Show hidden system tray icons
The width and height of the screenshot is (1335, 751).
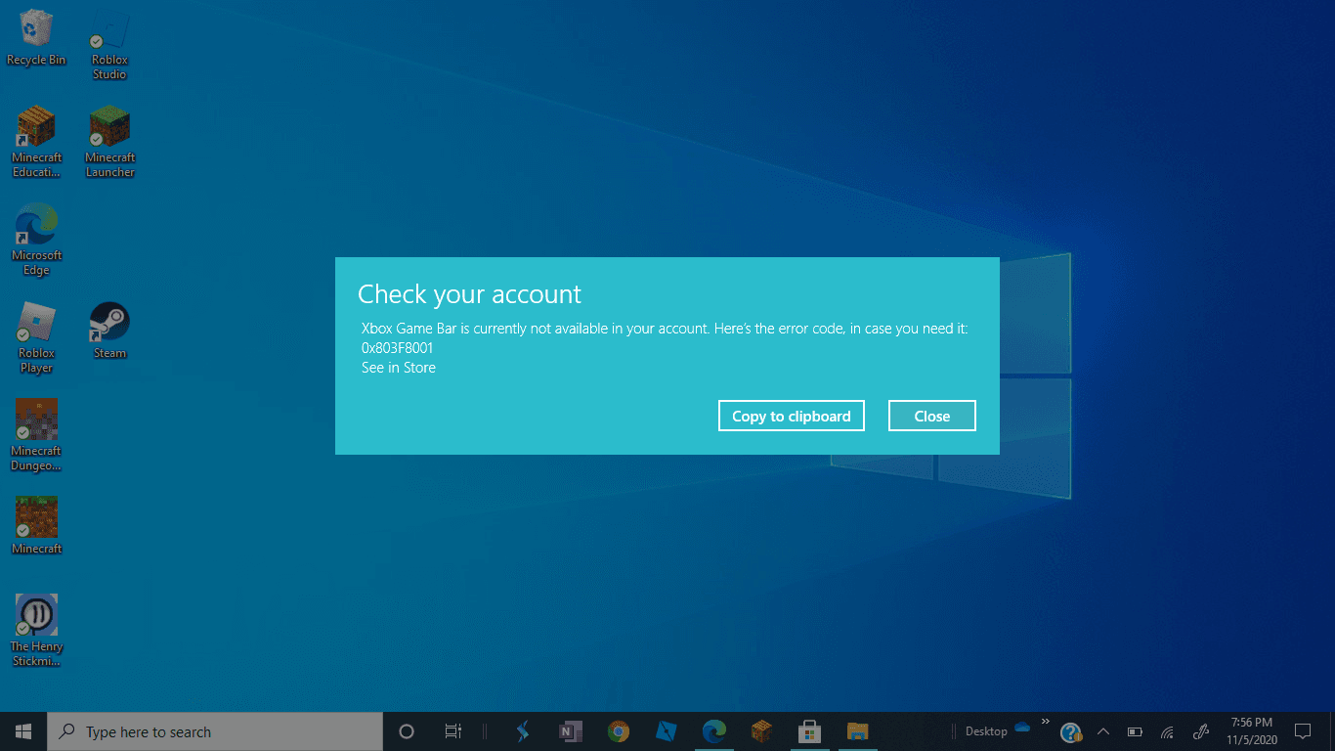pyautogui.click(x=1103, y=731)
